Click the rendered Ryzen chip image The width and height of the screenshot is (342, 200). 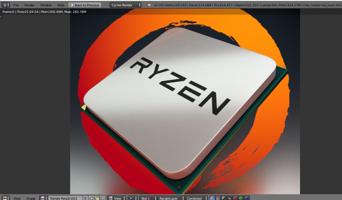click(x=185, y=101)
